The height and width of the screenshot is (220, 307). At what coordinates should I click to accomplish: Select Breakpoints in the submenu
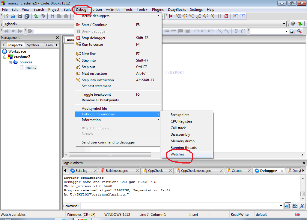pyautogui.click(x=186, y=115)
